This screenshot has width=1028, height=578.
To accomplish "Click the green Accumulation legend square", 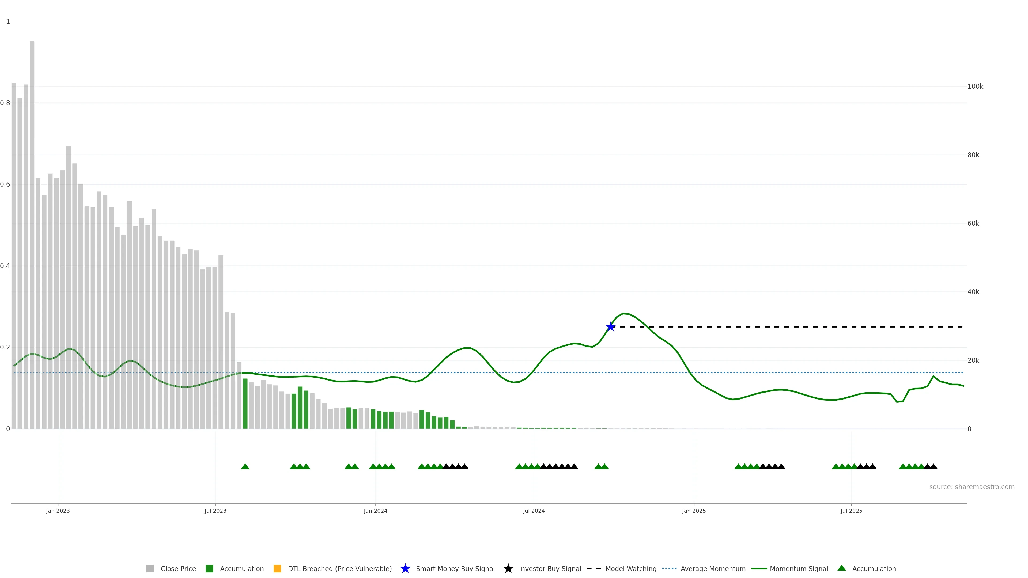I will [x=209, y=569].
